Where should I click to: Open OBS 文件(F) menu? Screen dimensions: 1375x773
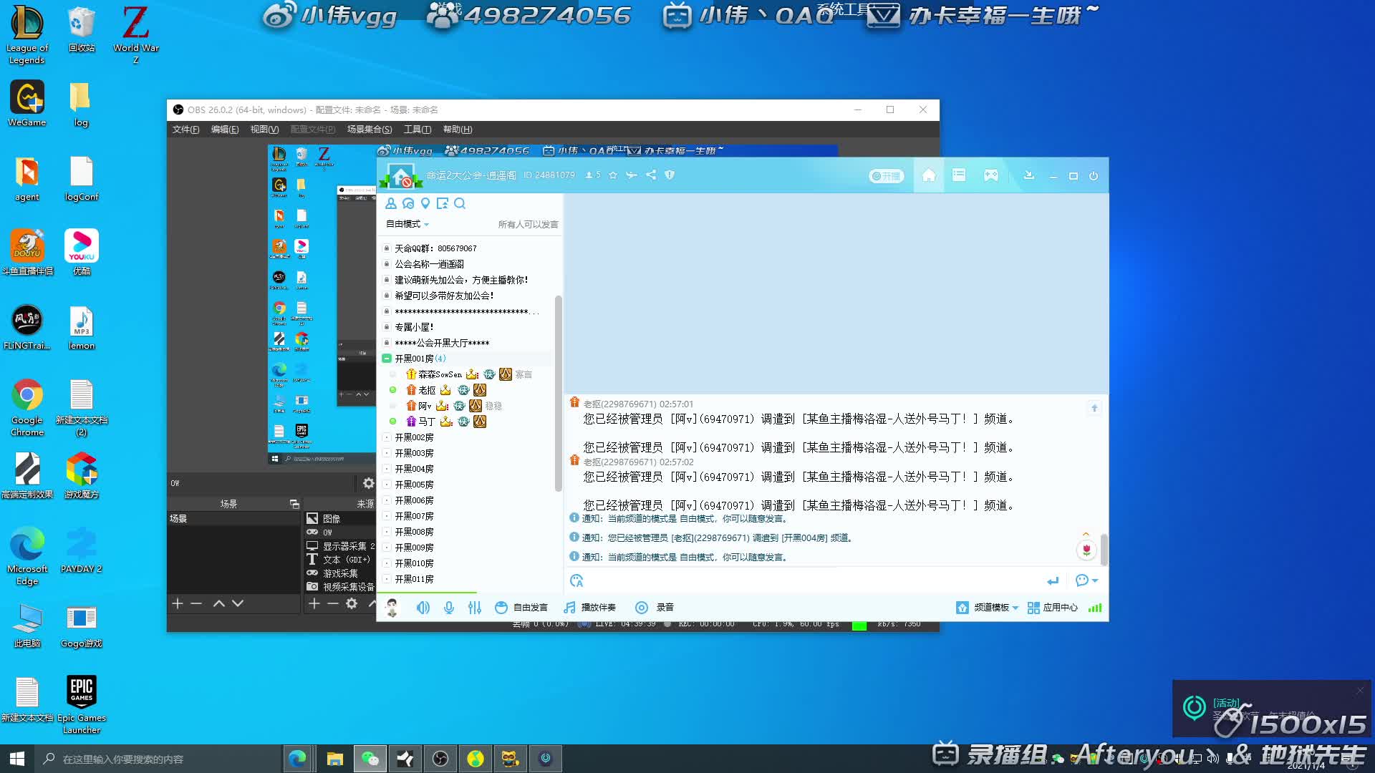pos(185,130)
